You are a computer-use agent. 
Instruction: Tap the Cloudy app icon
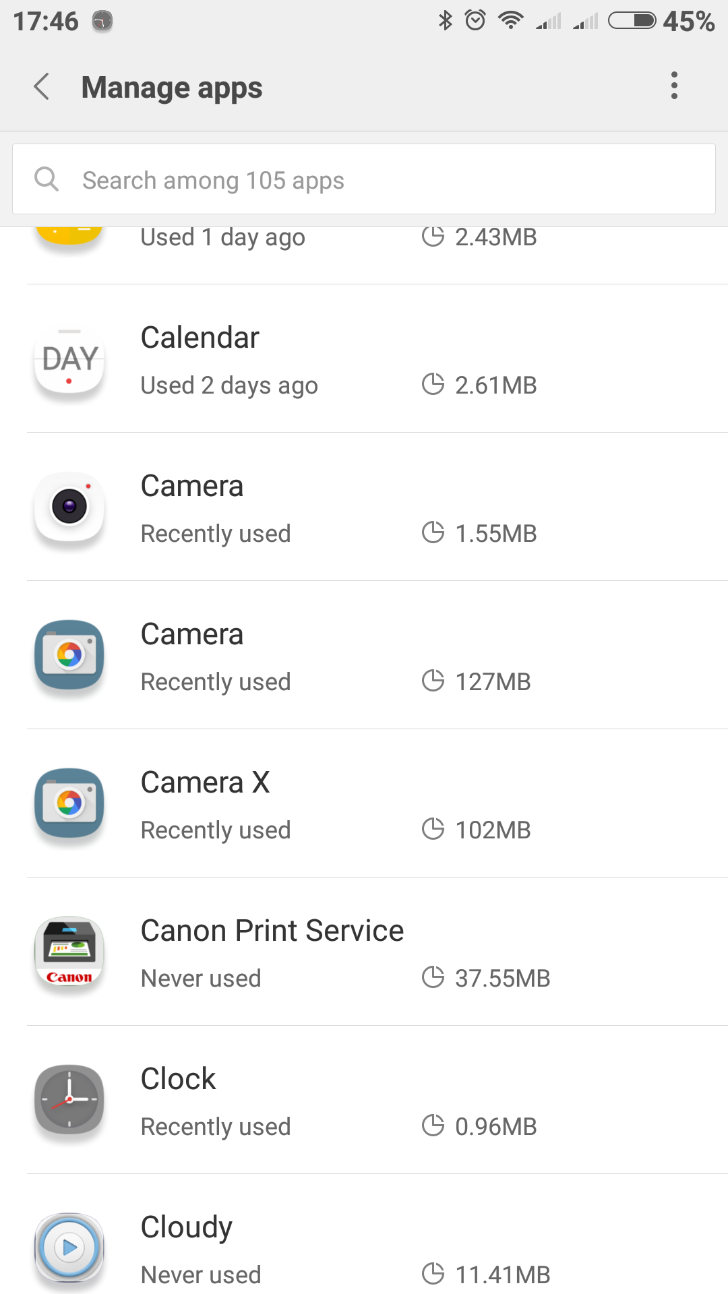tap(69, 1248)
